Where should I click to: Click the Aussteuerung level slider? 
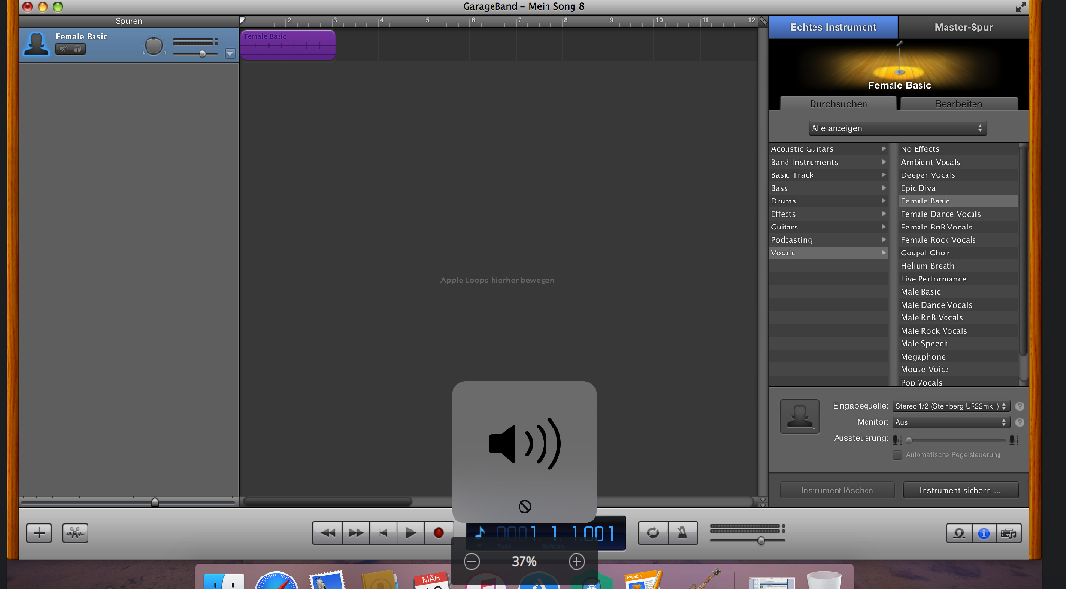[x=954, y=440]
